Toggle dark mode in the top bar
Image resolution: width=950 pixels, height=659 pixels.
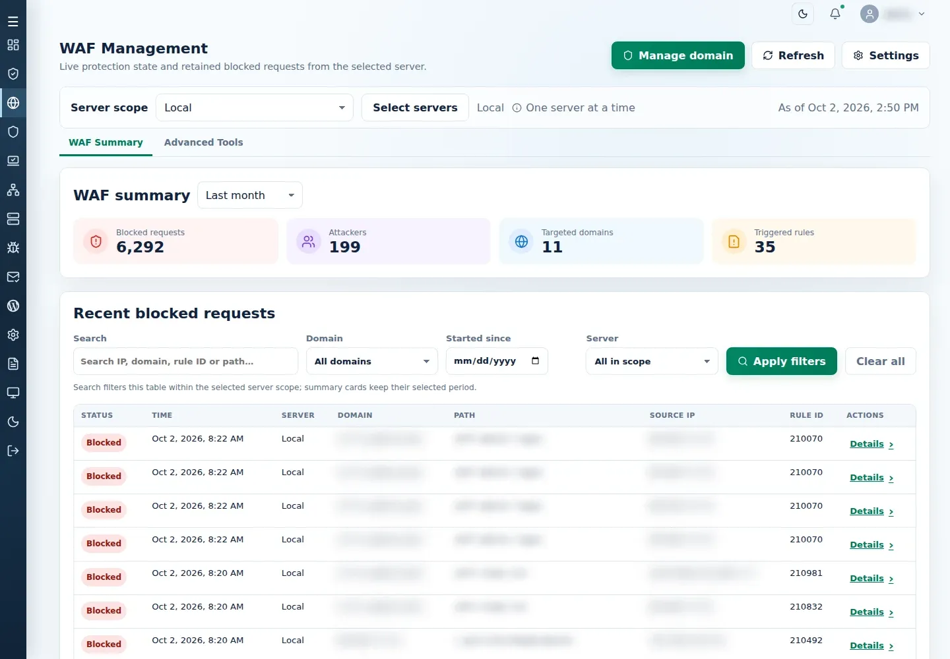coord(803,14)
